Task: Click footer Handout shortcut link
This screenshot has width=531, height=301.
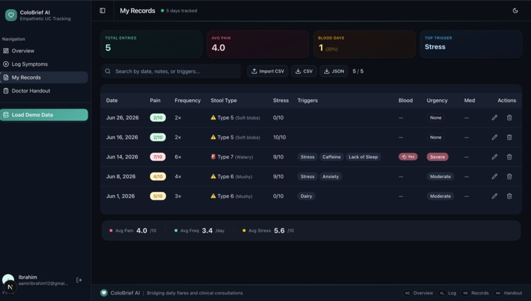Action: 508,293
